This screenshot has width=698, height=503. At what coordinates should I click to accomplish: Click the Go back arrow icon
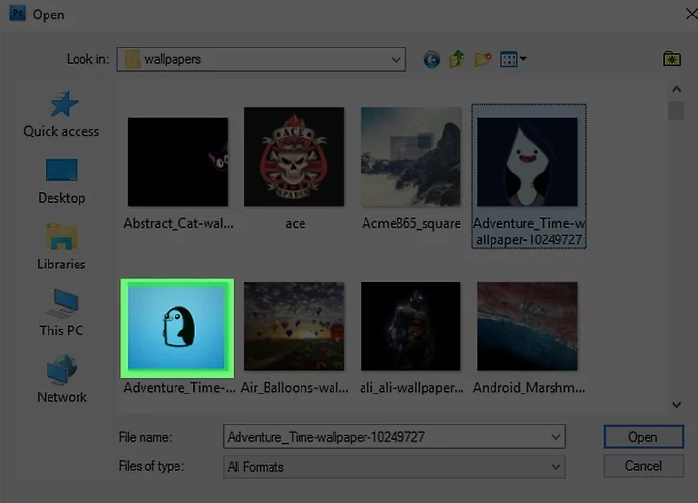click(431, 59)
